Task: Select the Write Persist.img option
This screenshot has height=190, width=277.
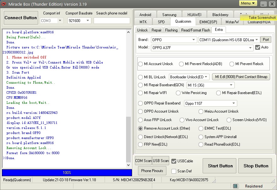Action: [178, 93]
